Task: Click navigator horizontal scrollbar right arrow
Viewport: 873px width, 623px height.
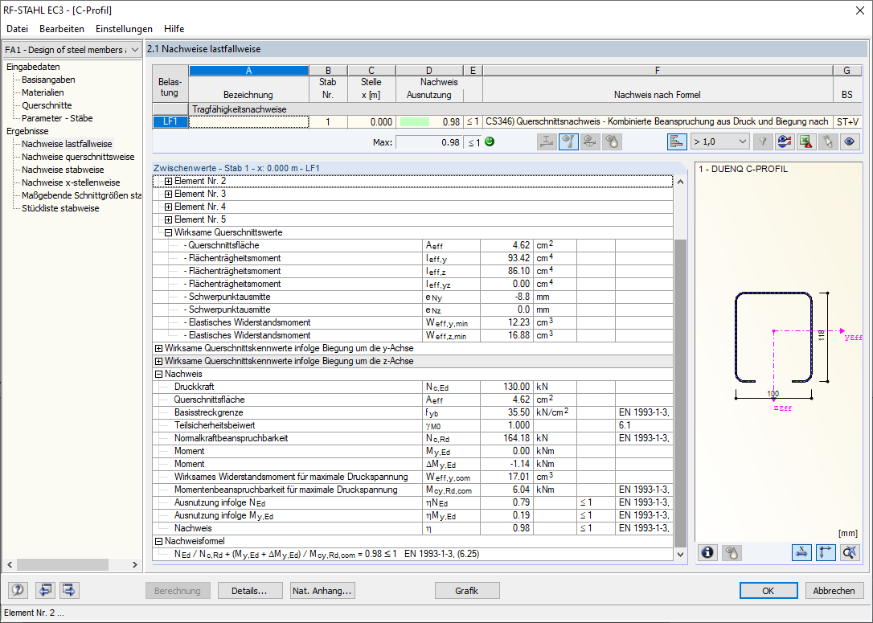Action: point(135,564)
